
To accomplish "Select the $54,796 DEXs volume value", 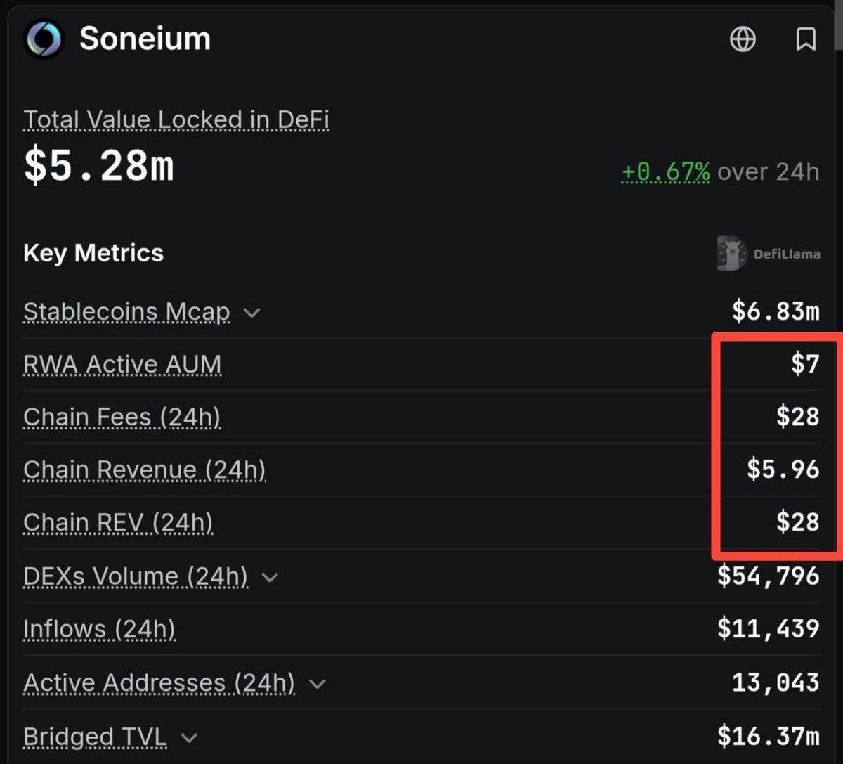I will (x=769, y=576).
